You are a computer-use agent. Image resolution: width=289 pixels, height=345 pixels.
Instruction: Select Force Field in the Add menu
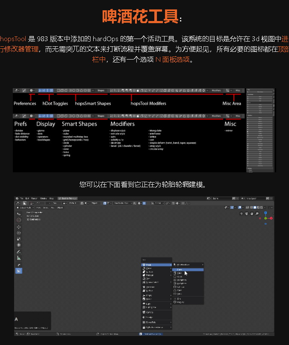[156, 322]
